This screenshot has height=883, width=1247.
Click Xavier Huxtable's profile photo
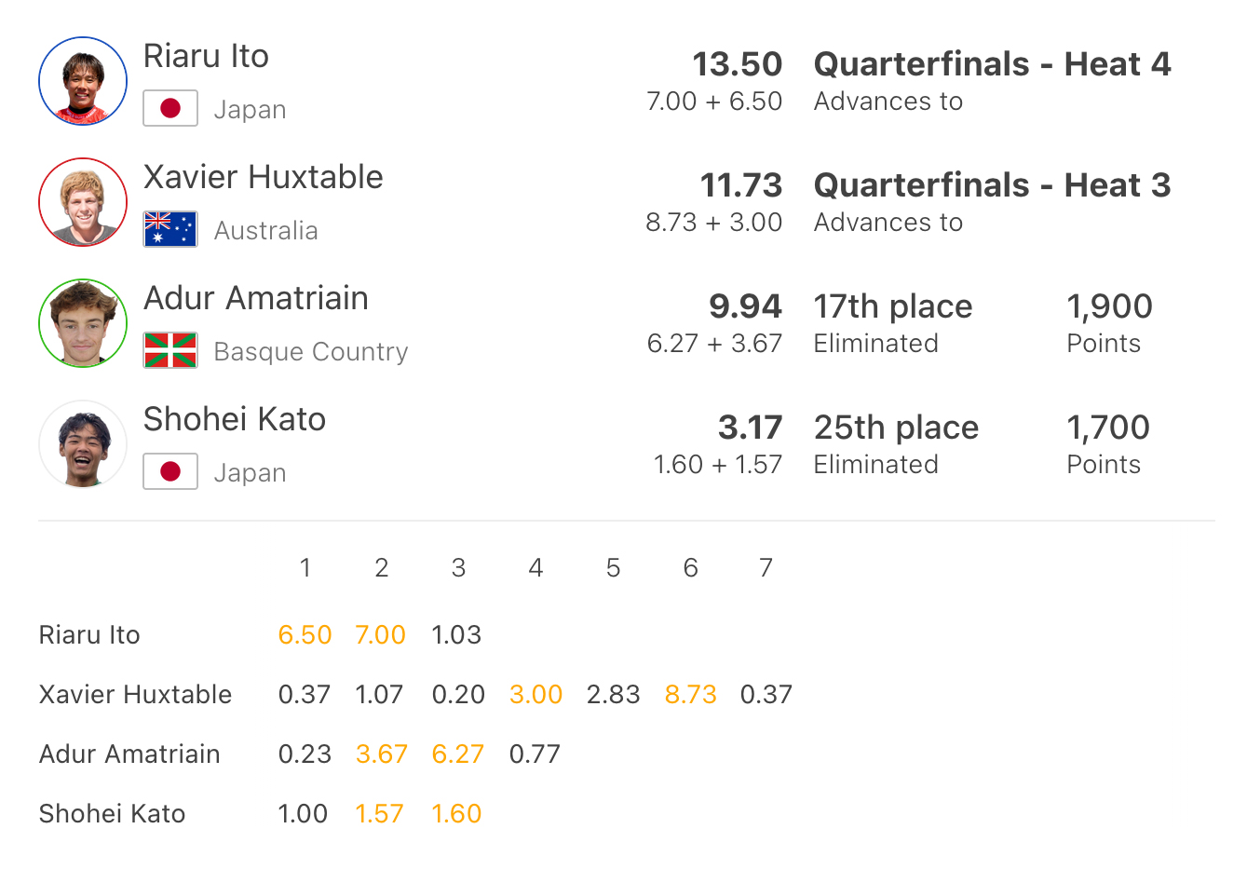click(x=83, y=202)
